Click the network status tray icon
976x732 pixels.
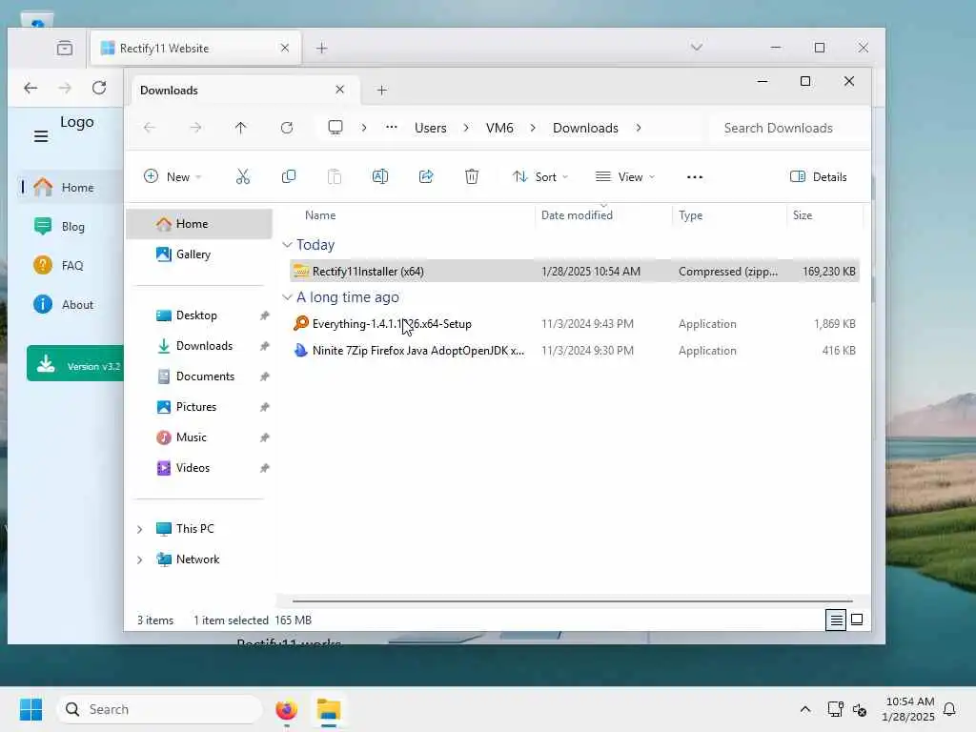tap(835, 709)
